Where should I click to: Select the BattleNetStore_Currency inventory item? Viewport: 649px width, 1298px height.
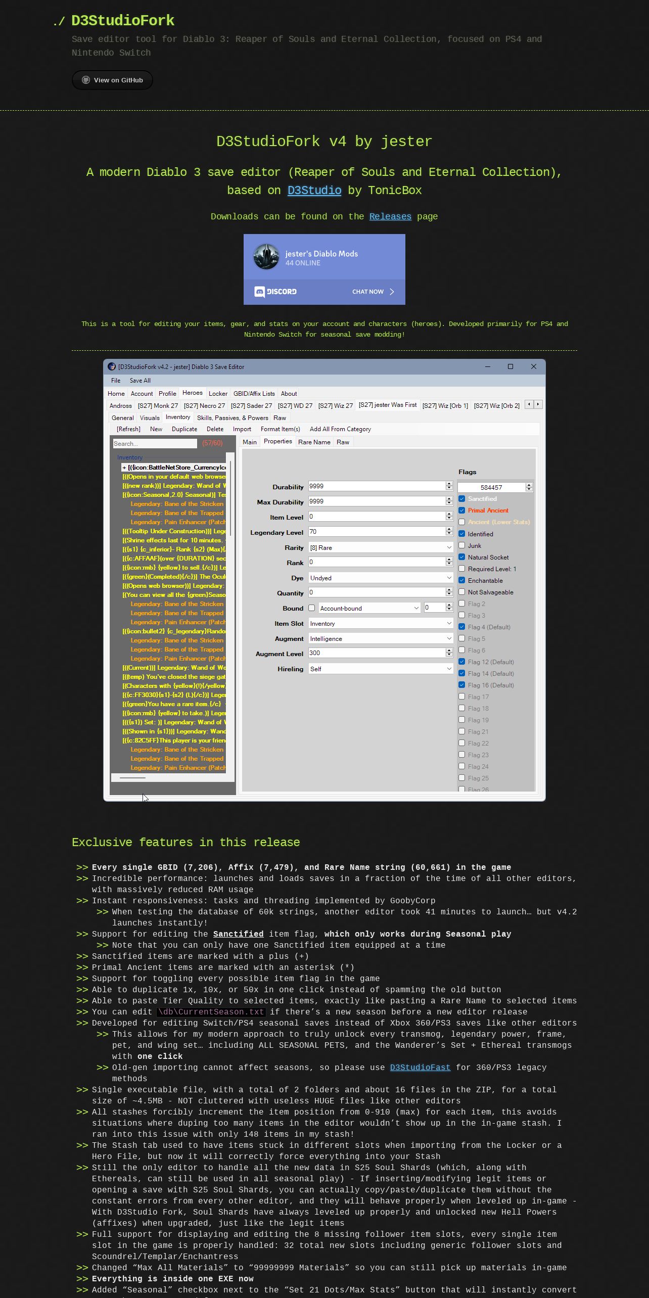coord(174,468)
